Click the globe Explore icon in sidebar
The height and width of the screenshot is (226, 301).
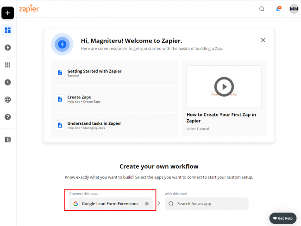click(x=7, y=99)
